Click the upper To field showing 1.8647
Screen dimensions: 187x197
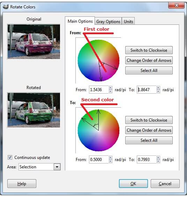click(x=147, y=89)
